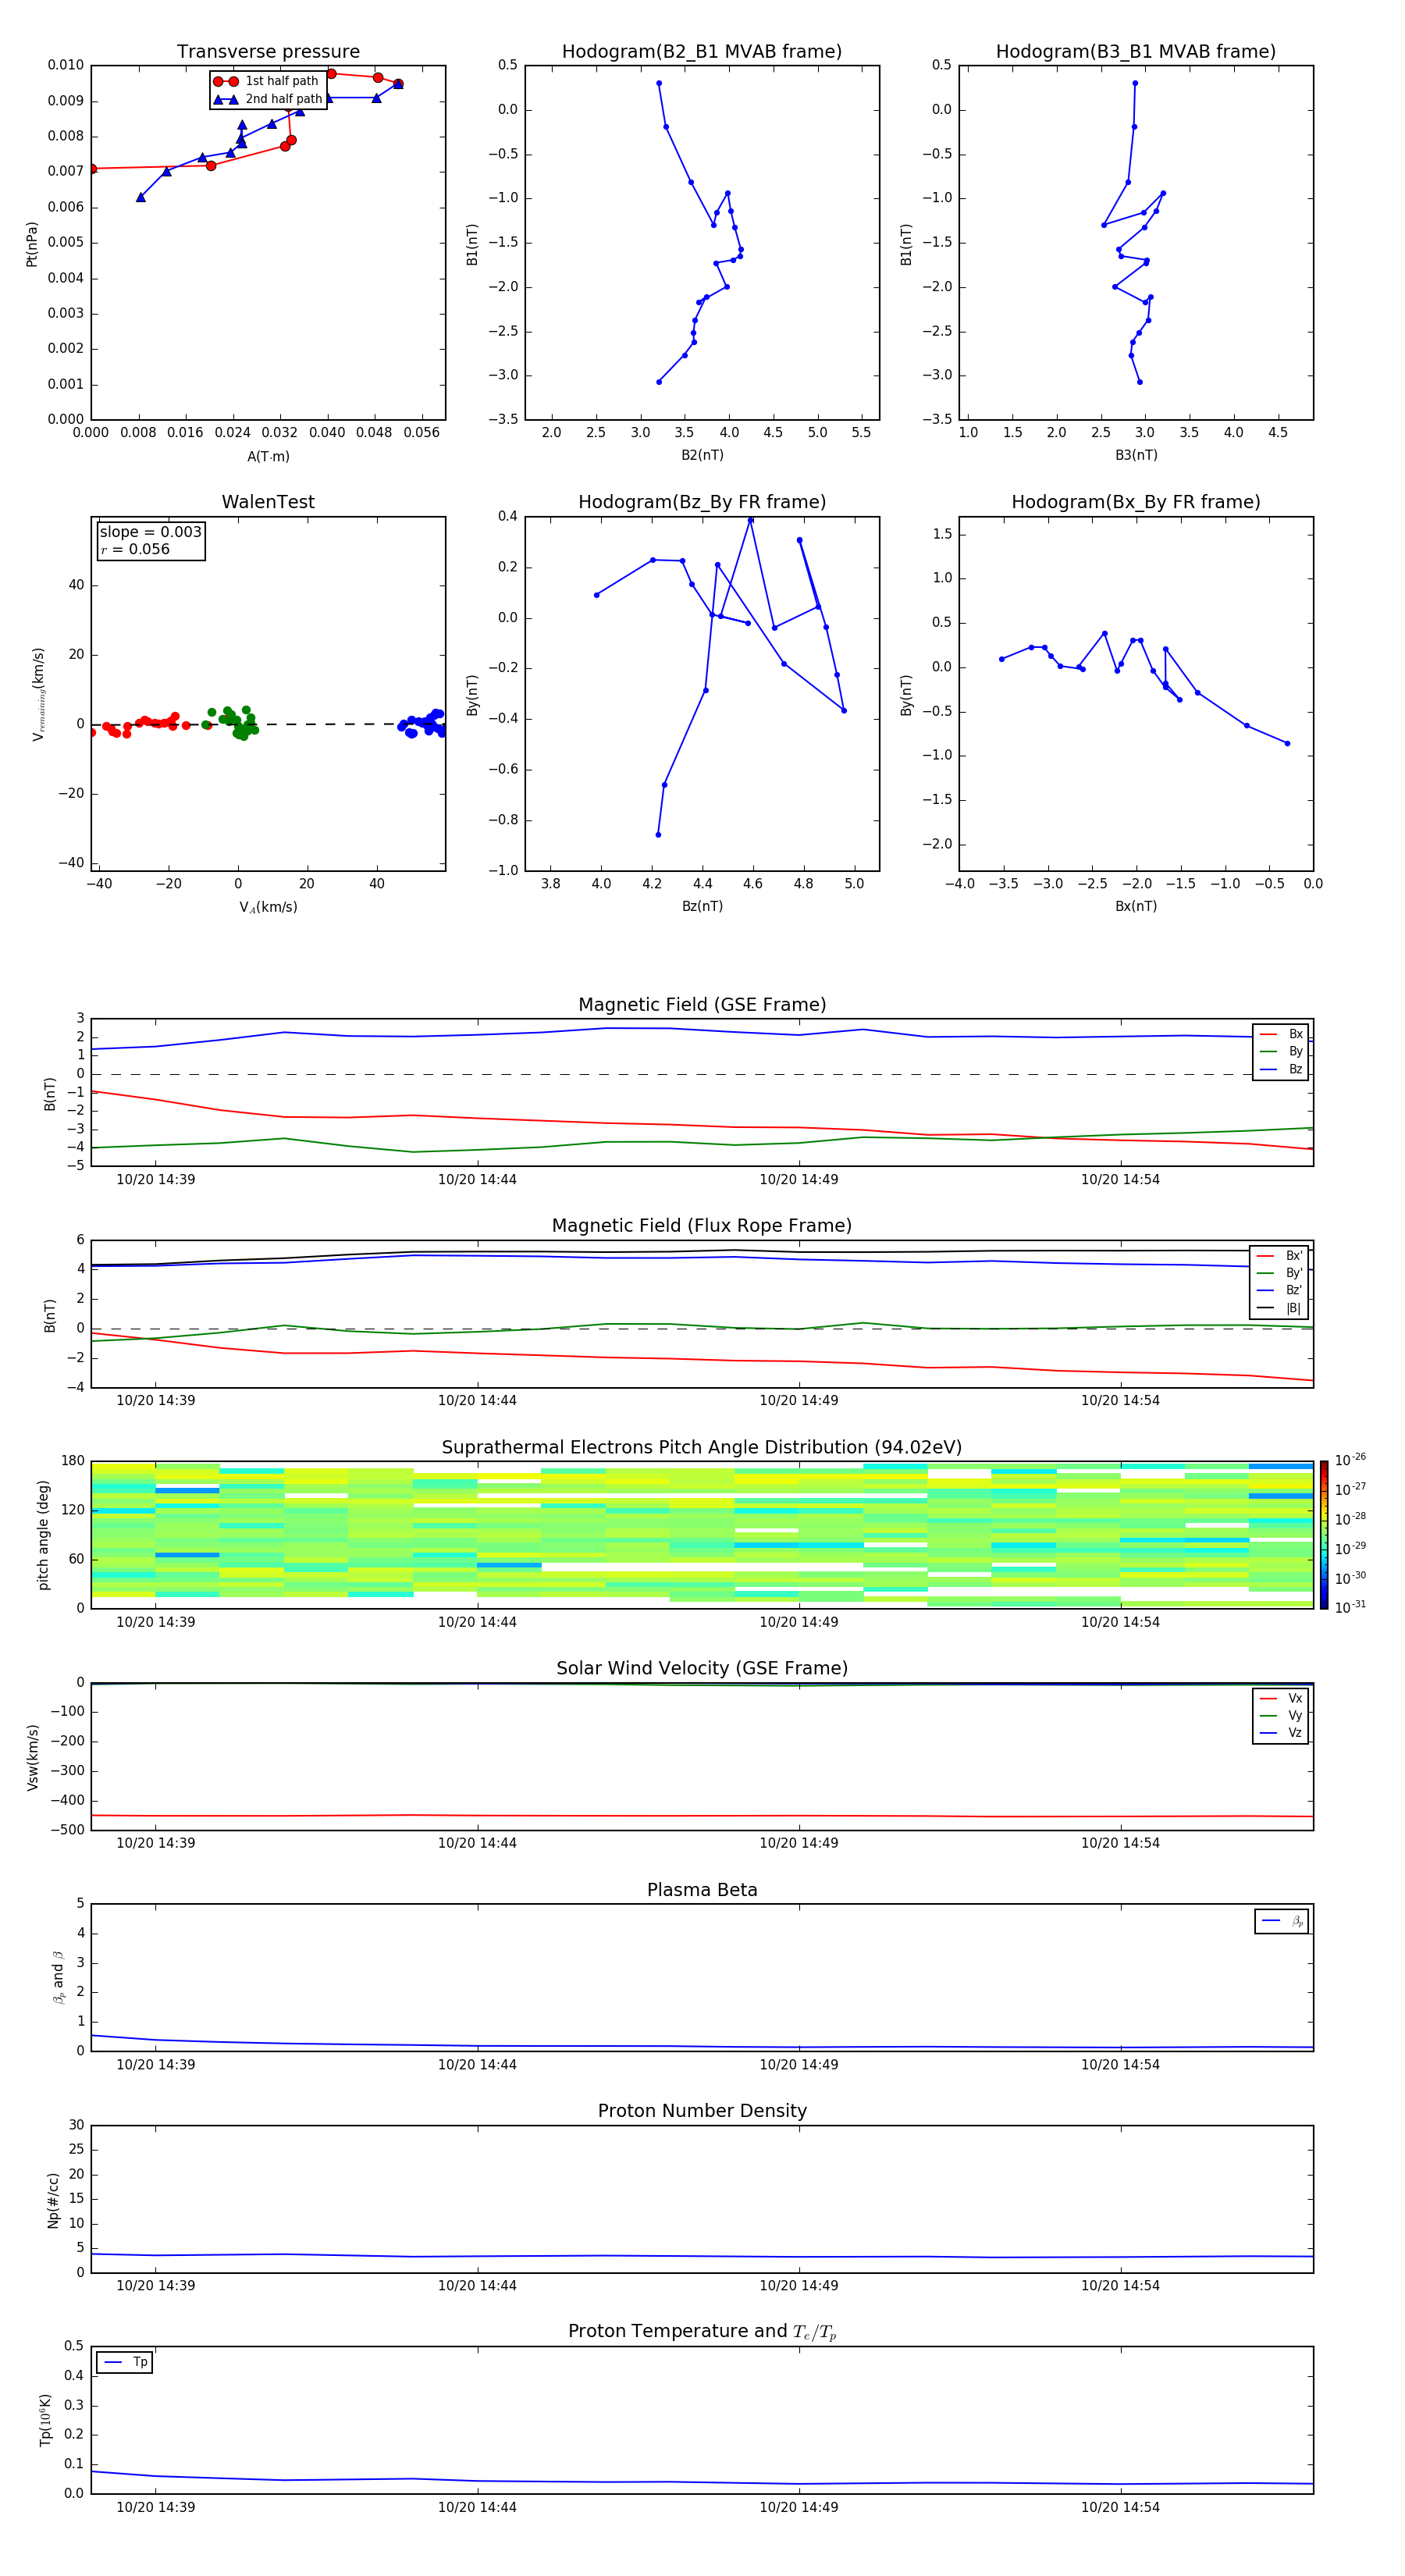Click the green dot cluster in WalenTest
1405x2576 pixels.
231,722
